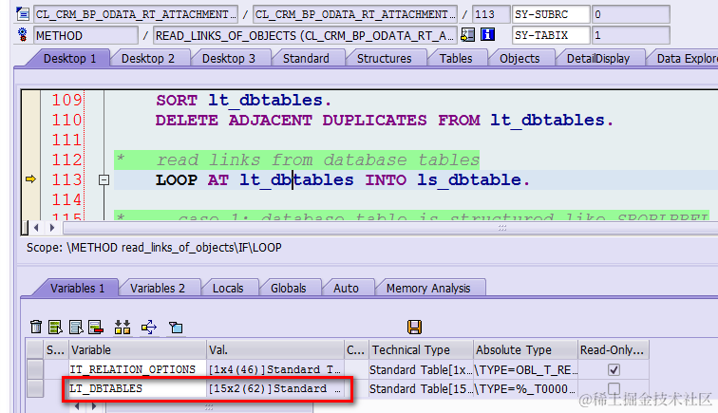
Task: Open the DetailDisplay tab
Action: pos(598,59)
